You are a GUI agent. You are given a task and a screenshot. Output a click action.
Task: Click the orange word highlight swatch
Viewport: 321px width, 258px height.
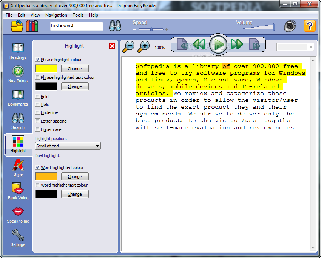point(46,177)
